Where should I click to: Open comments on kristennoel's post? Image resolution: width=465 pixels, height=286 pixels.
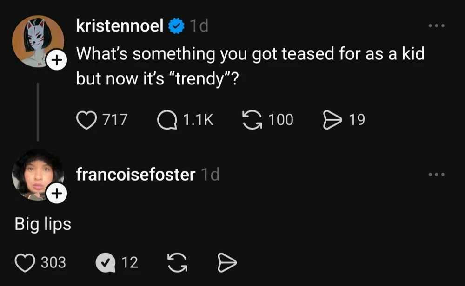[167, 120]
